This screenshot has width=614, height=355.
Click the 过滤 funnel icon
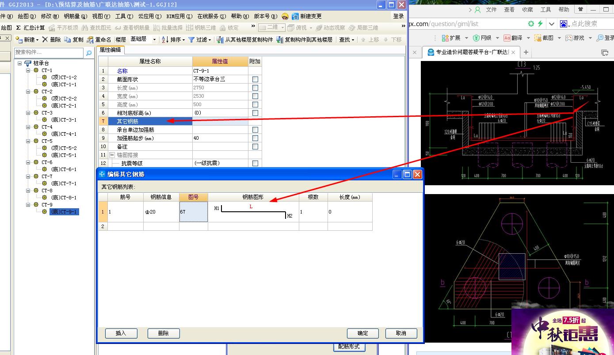click(x=191, y=39)
